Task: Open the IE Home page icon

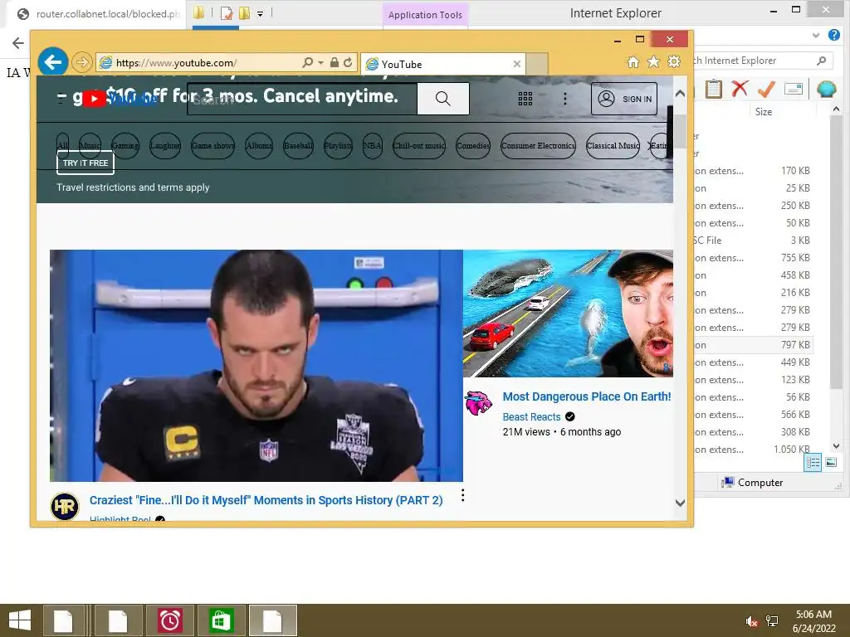Action: pyautogui.click(x=633, y=61)
